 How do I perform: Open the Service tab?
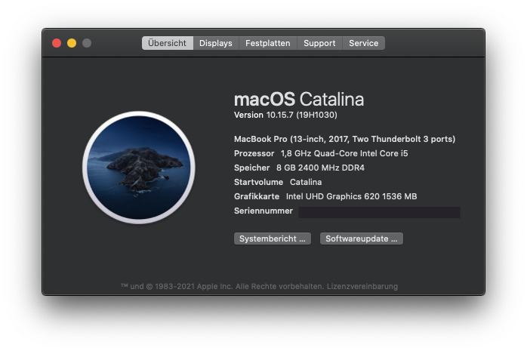point(364,43)
